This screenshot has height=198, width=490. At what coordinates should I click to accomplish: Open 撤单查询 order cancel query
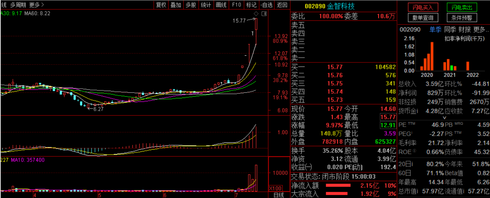423,18
